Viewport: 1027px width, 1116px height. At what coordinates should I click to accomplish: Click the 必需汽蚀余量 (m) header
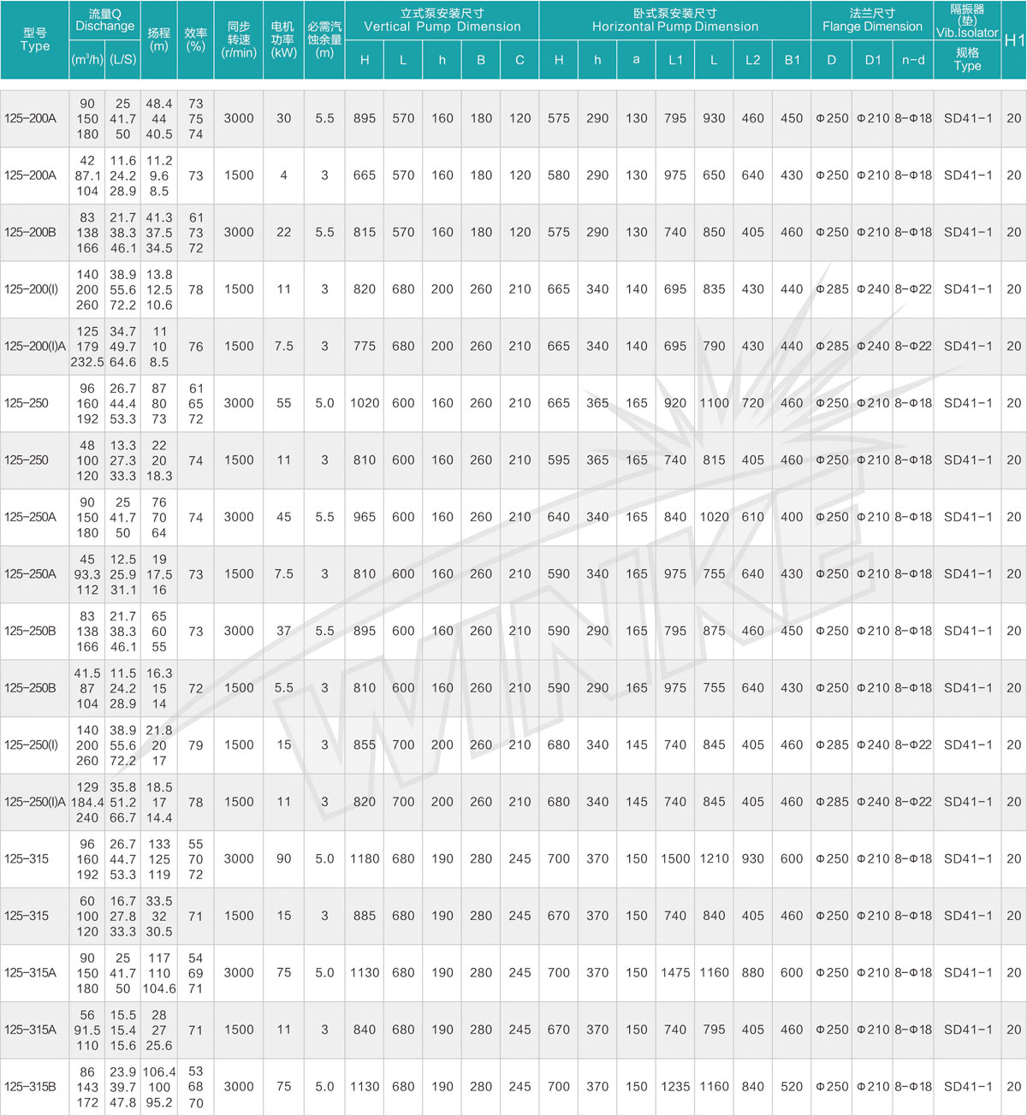coord(324,39)
